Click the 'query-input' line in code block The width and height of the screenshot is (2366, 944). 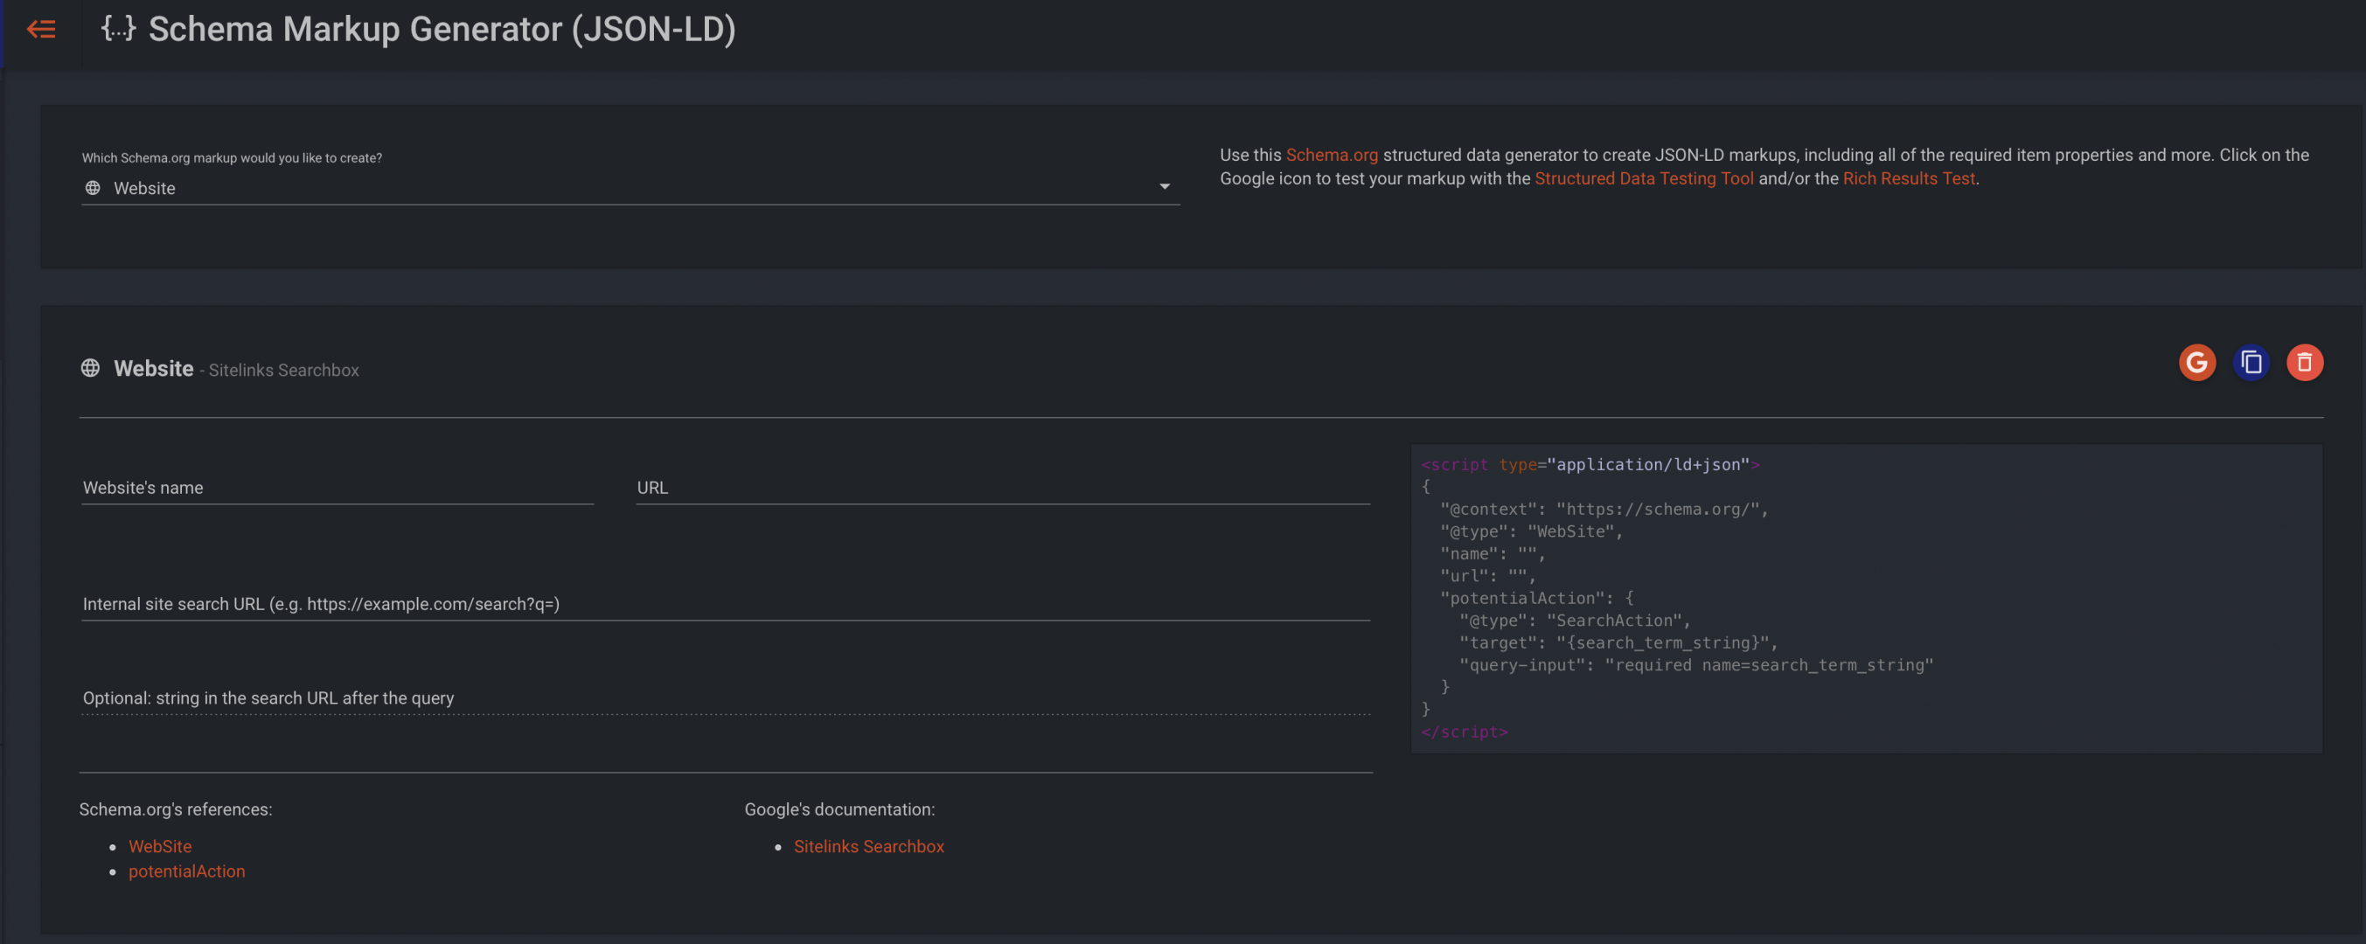point(1695,665)
